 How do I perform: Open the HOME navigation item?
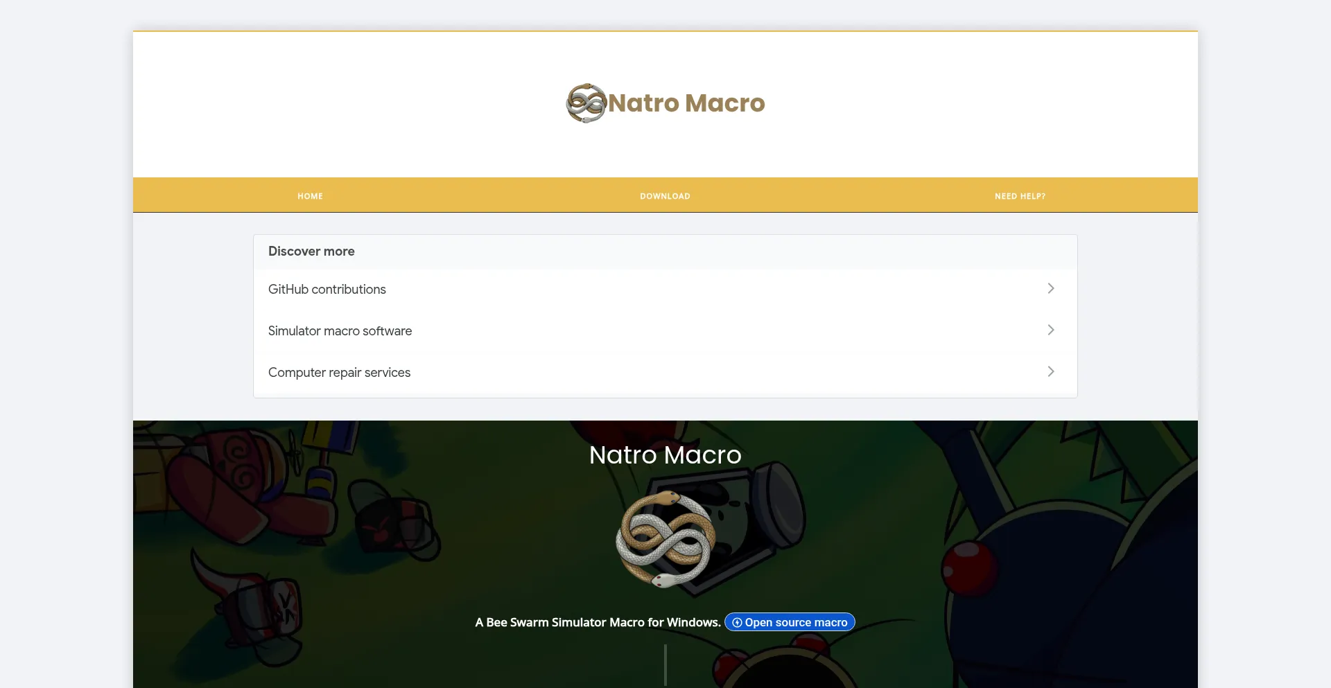[x=310, y=196]
